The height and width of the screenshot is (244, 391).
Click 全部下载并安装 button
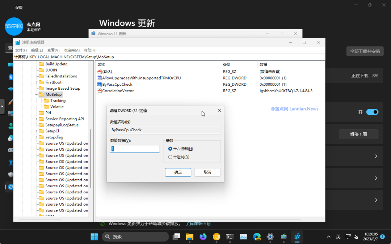click(x=365, y=51)
